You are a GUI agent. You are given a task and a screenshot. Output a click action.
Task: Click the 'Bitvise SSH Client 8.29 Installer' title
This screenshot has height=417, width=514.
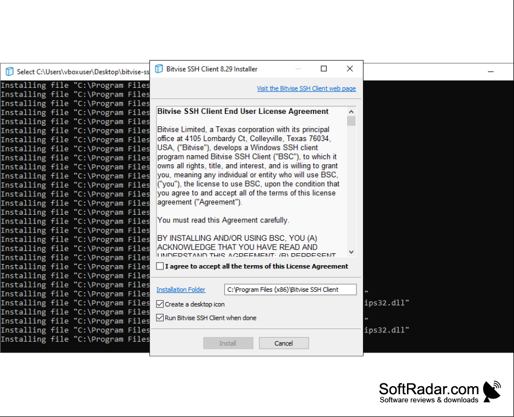click(212, 69)
